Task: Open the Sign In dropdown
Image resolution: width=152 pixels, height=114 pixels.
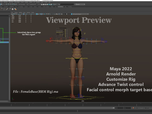Action: (80, 4)
